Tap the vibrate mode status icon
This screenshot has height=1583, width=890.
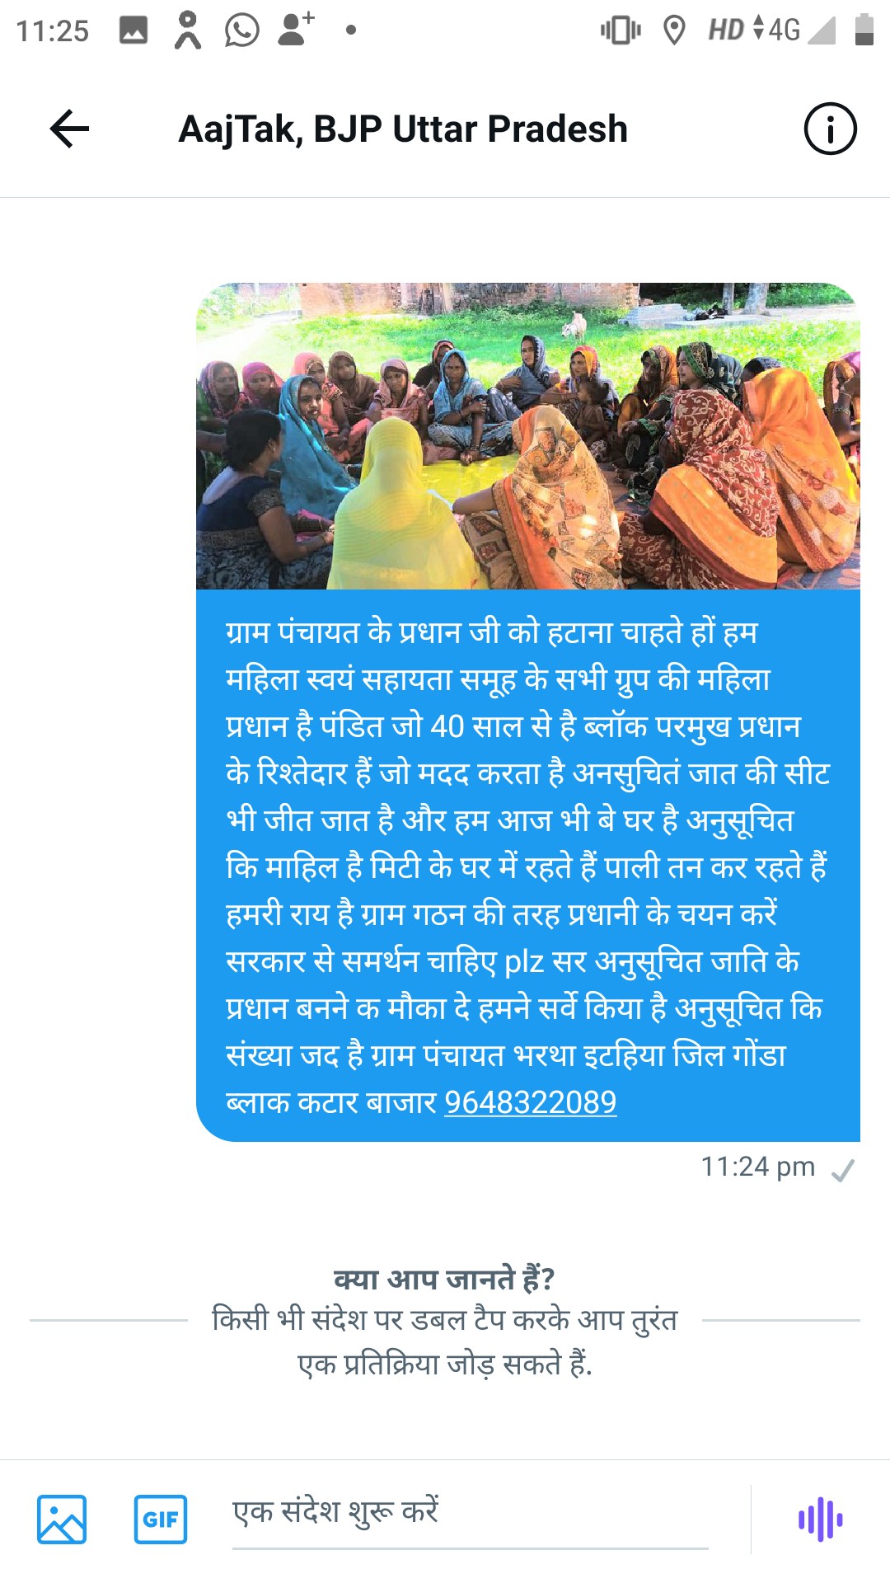(x=621, y=31)
